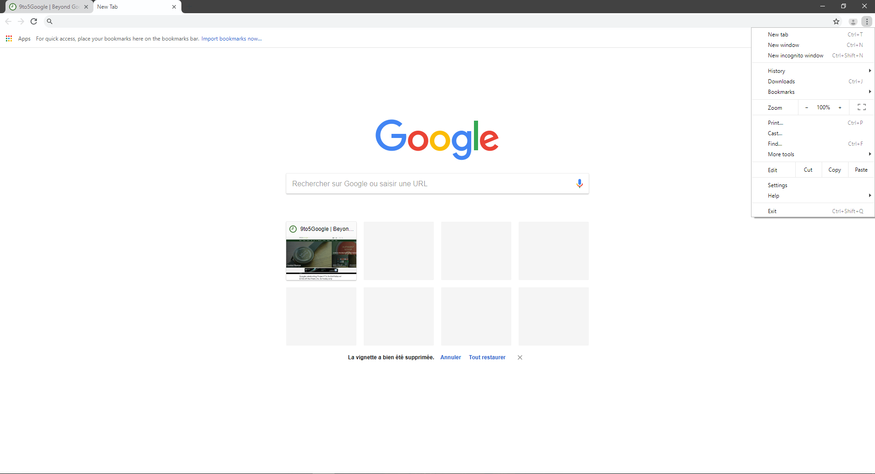This screenshot has width=875, height=474.
Task: Activate voice search with microphone icon
Action: (x=579, y=183)
